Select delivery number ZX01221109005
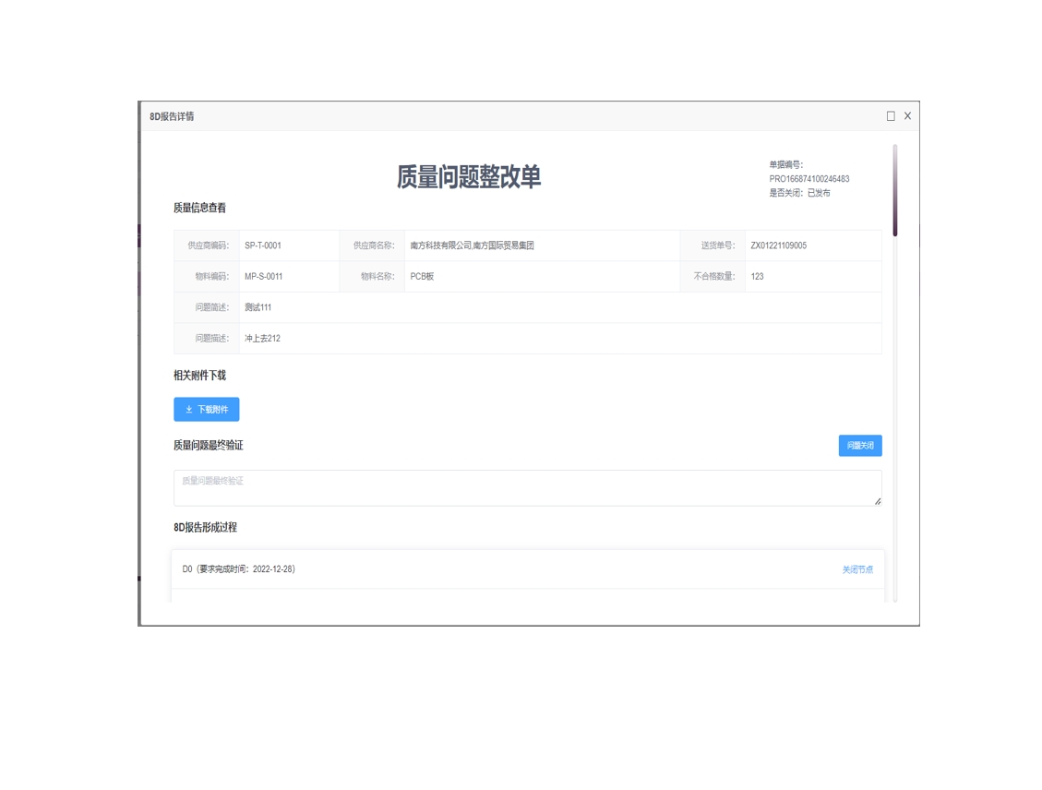 point(779,245)
